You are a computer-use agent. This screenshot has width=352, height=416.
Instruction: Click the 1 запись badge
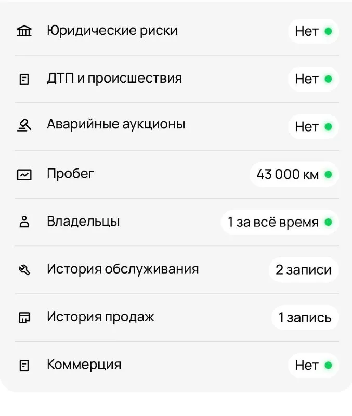[x=305, y=317]
